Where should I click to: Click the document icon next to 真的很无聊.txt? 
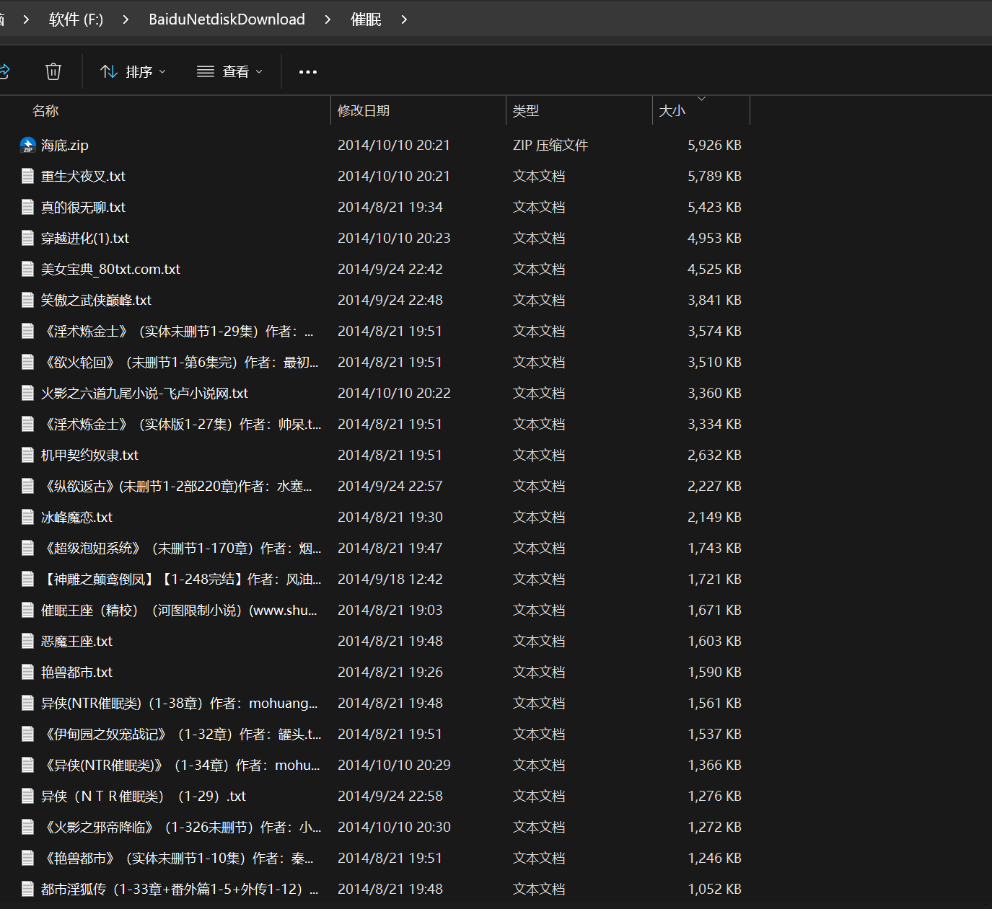tap(28, 207)
